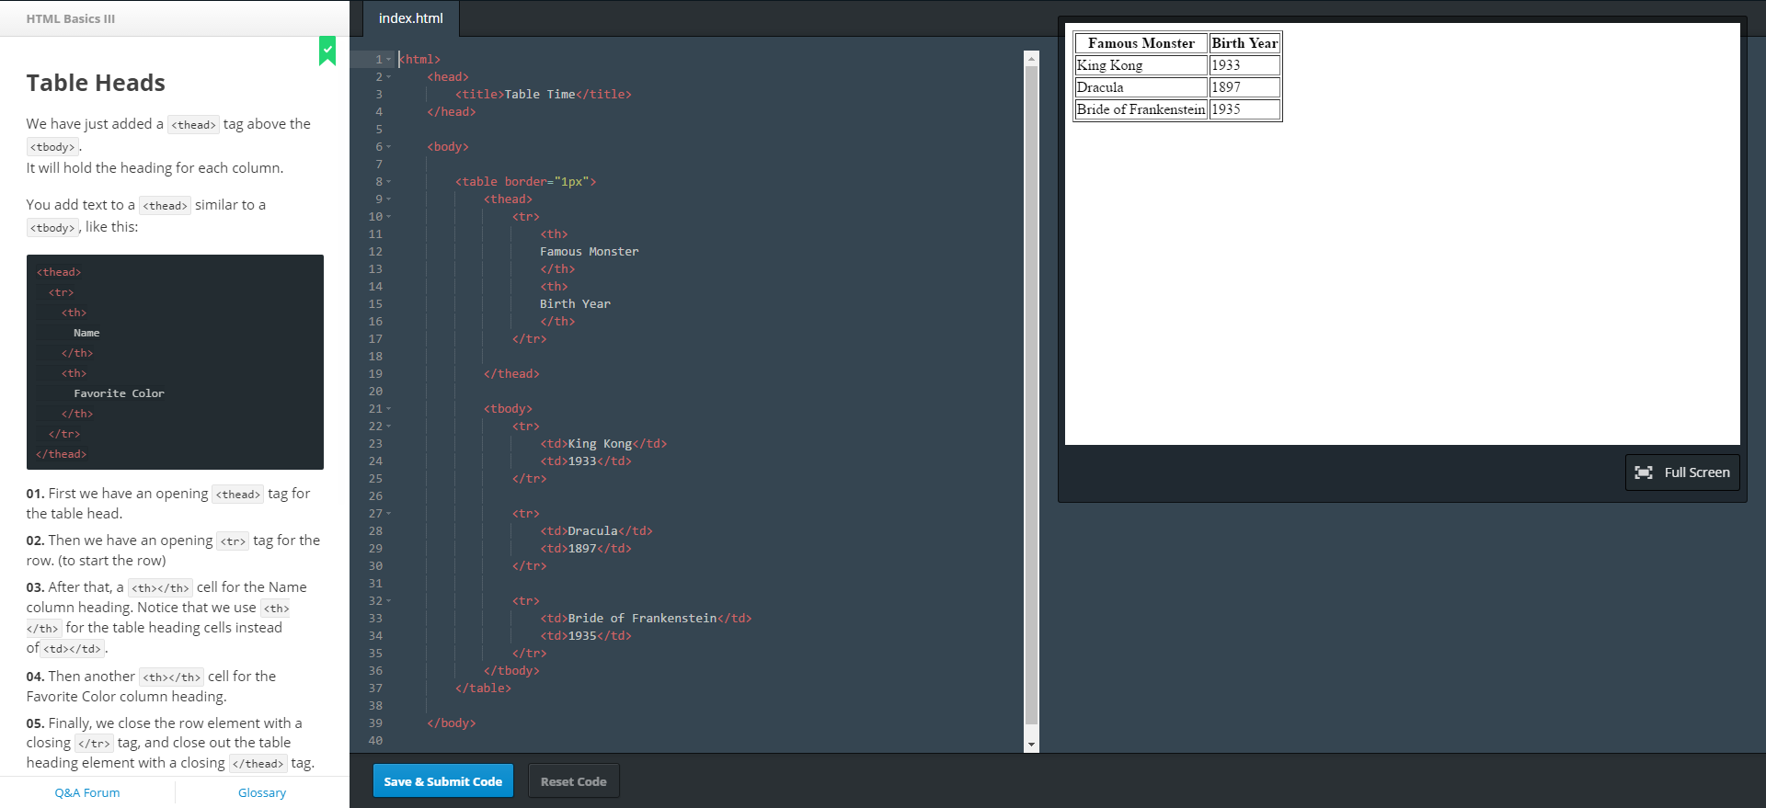Screen dimensions: 1766x808
Task: Select the index.html file tab
Action: point(410,18)
